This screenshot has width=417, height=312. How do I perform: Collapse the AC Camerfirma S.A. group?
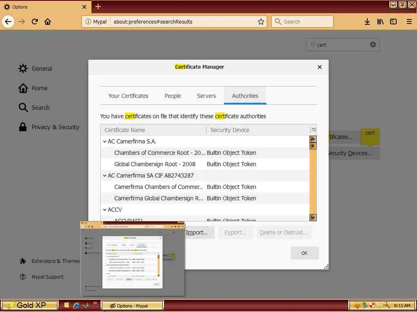click(105, 141)
